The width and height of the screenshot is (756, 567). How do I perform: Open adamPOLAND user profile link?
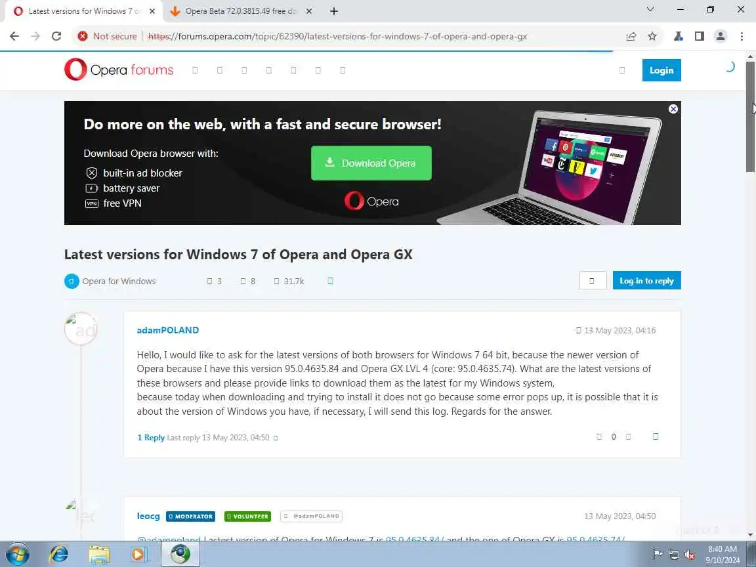(168, 330)
